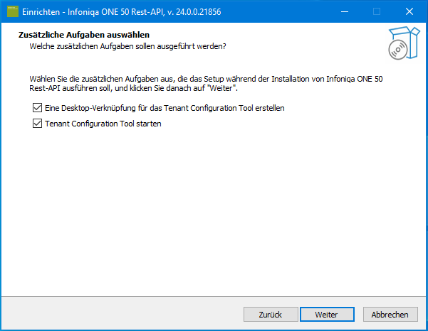Click the setup box and disc icon
The width and height of the screenshot is (428, 331).
pos(404,43)
